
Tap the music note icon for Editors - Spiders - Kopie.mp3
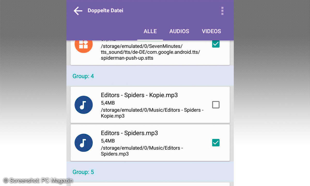tap(83, 105)
